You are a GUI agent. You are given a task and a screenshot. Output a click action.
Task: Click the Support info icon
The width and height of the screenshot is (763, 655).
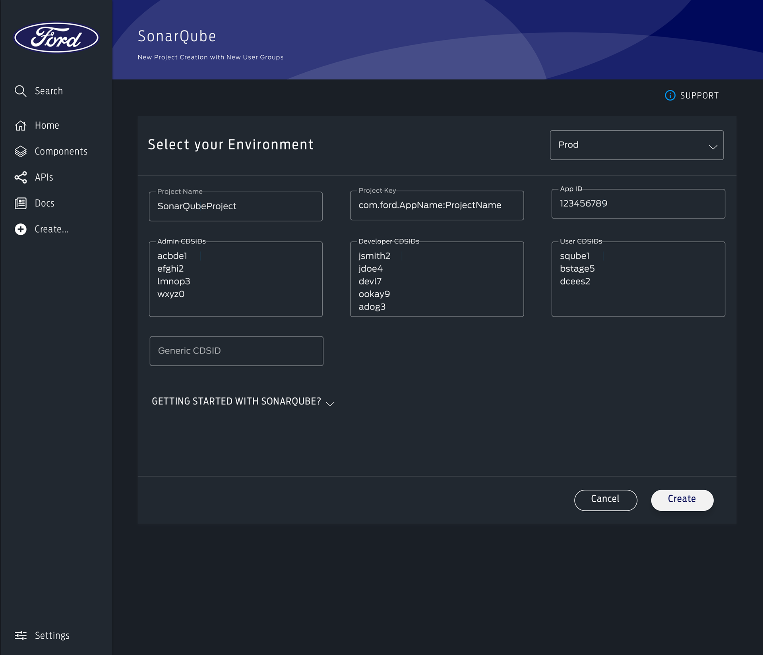(670, 95)
